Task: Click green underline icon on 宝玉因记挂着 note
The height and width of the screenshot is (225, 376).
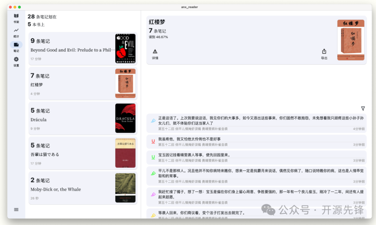Action: (153, 157)
